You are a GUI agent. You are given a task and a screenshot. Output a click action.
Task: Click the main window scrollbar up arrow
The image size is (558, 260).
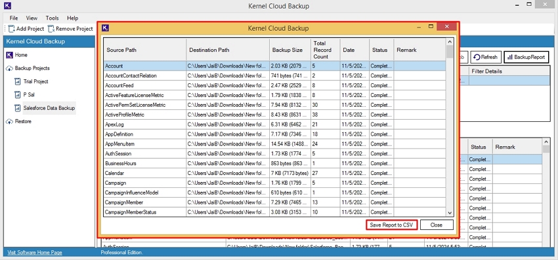(x=546, y=141)
